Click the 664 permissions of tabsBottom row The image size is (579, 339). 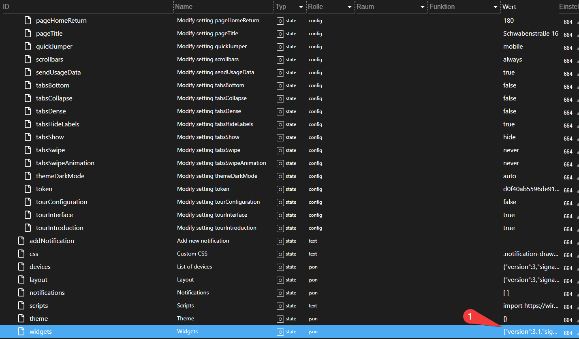click(x=568, y=87)
